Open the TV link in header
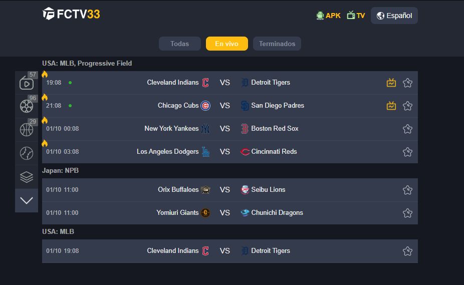The height and width of the screenshot is (285, 464). point(356,16)
